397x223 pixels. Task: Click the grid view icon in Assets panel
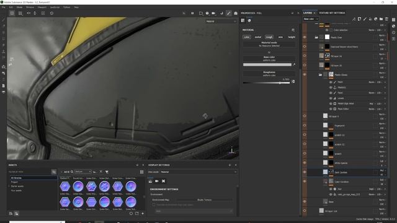point(141,172)
